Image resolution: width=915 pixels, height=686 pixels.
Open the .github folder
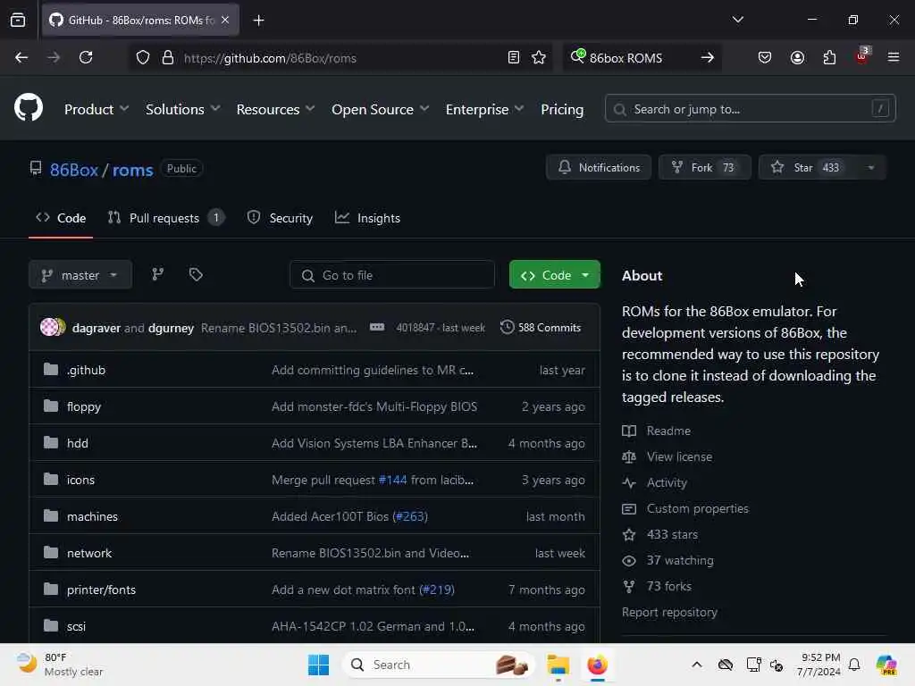click(x=87, y=370)
